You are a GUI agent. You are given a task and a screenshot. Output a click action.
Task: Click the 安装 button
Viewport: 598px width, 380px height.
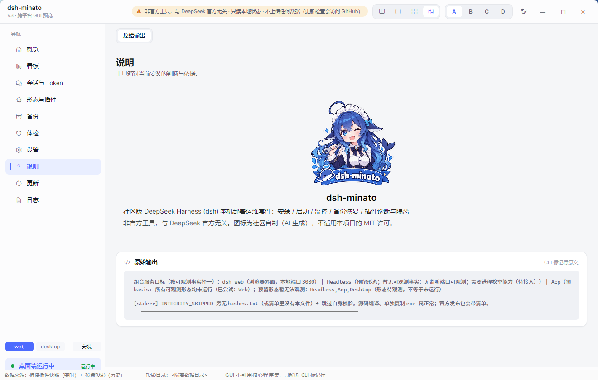click(x=87, y=347)
